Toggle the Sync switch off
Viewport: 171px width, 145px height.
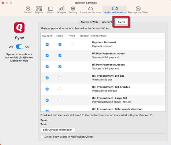tap(20, 47)
